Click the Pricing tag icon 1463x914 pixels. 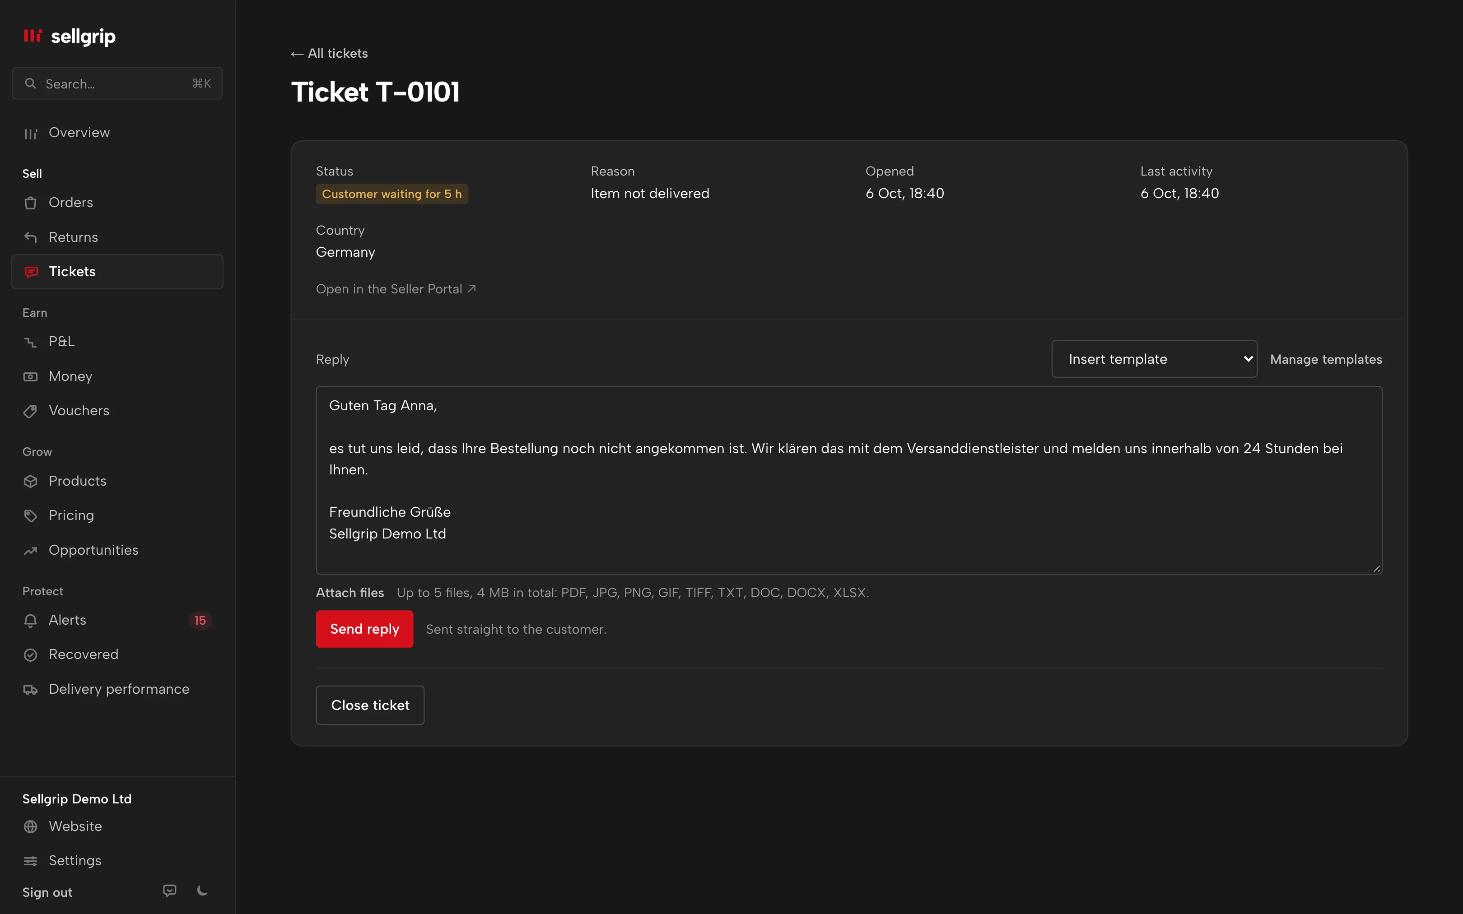pos(30,515)
